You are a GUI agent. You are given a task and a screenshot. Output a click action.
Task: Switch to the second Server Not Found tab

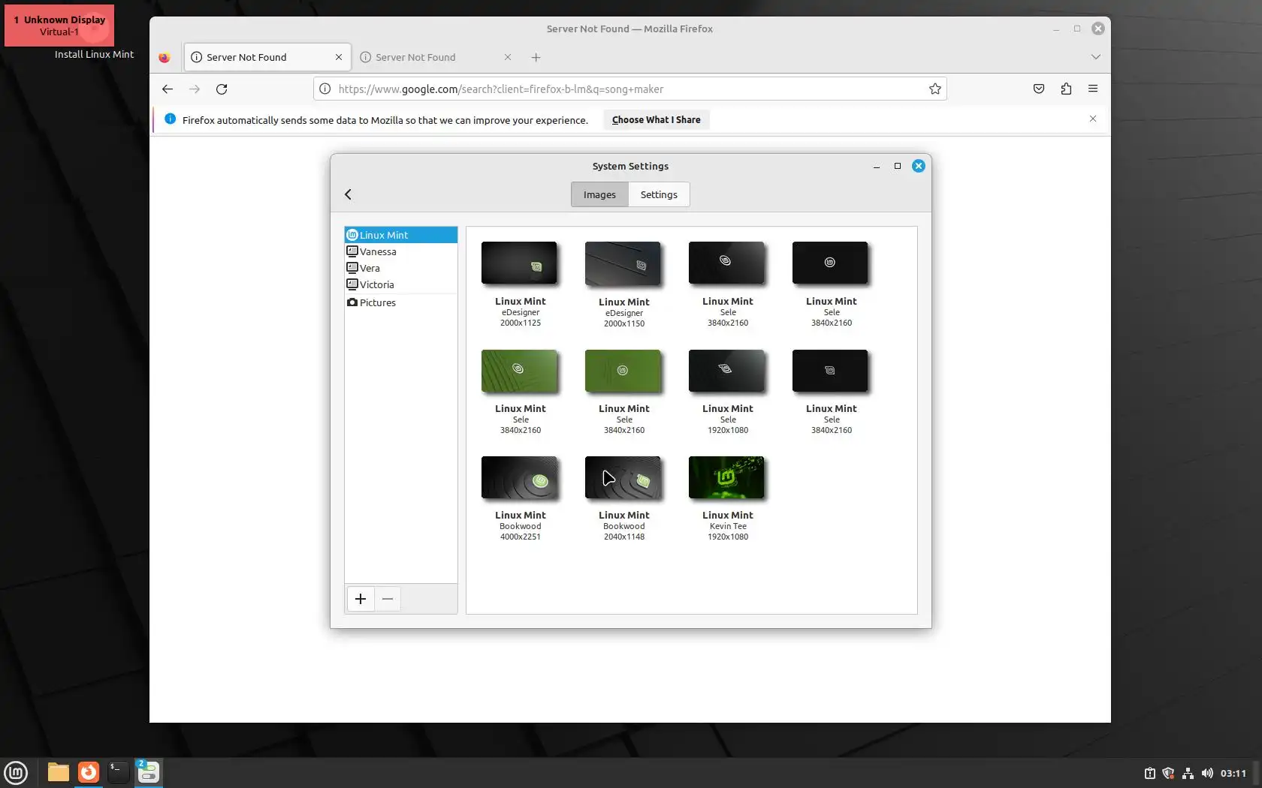(x=436, y=57)
